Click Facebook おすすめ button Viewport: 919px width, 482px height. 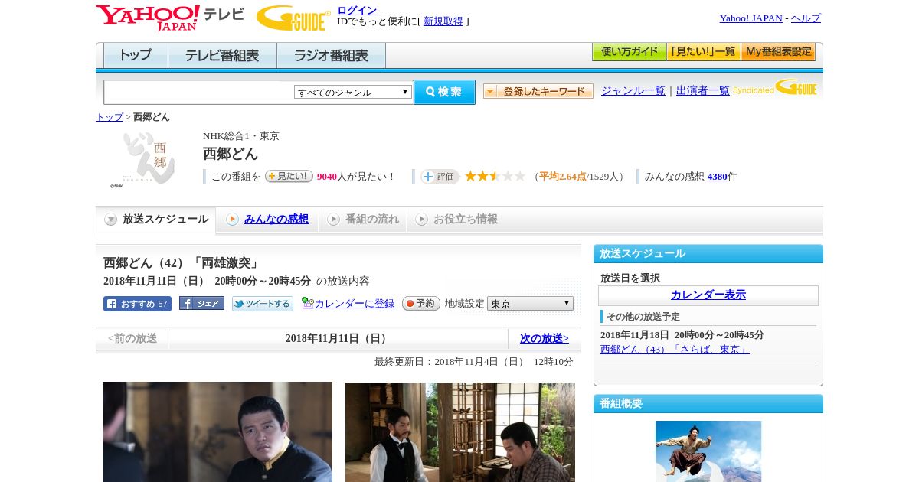[137, 304]
